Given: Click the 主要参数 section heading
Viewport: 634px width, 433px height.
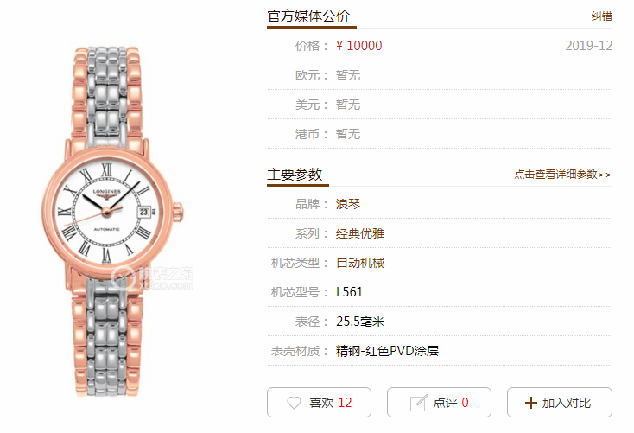Looking at the screenshot, I should click(295, 175).
